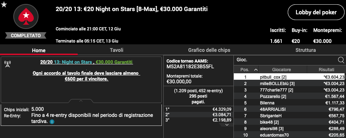Collapse the tournament info panel chevron
Viewport: 346px width, 138px height.
81,101
